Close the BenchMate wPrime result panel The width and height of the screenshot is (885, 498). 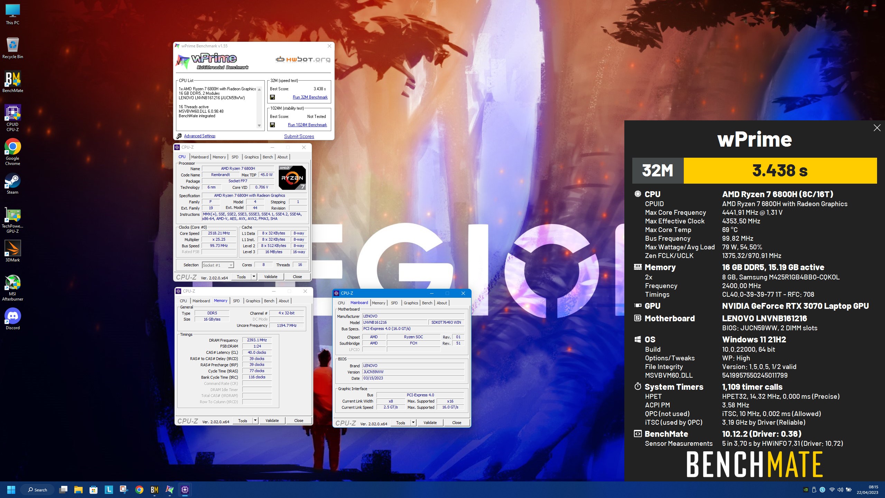coord(877,128)
